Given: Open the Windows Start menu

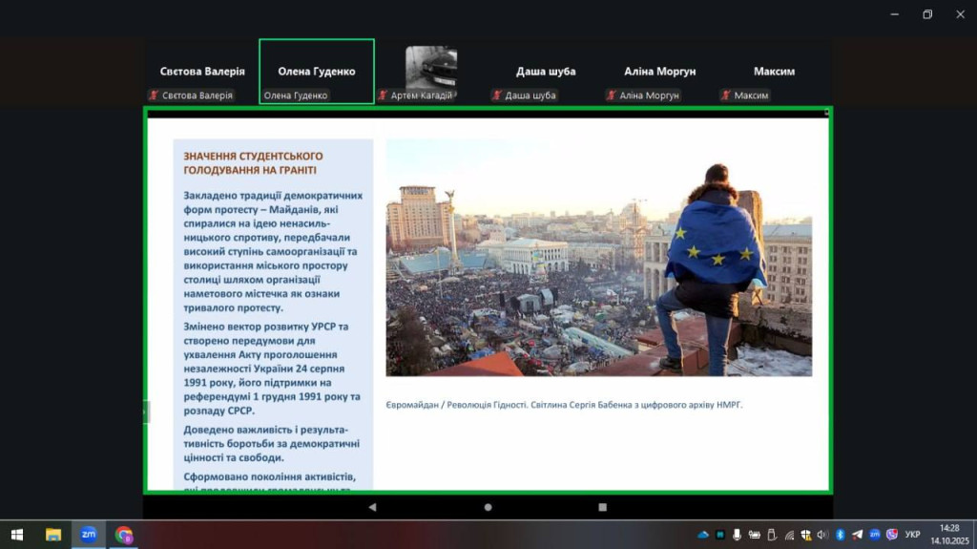Looking at the screenshot, I should [16, 535].
